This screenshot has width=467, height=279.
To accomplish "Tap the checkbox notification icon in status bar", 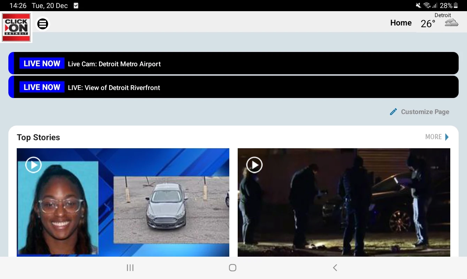I will click(x=75, y=6).
